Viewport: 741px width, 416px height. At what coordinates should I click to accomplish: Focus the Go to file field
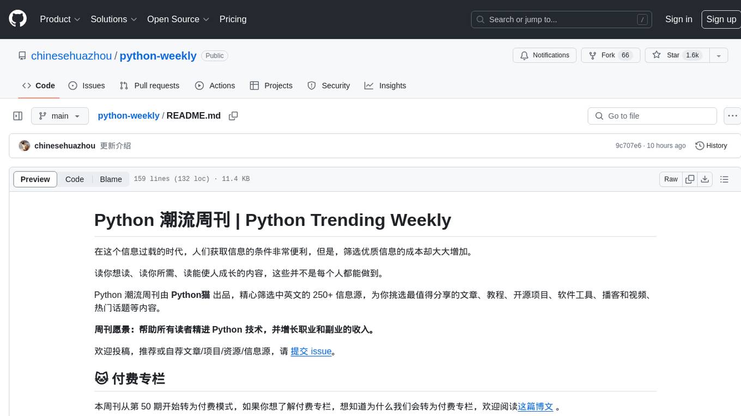(x=652, y=116)
